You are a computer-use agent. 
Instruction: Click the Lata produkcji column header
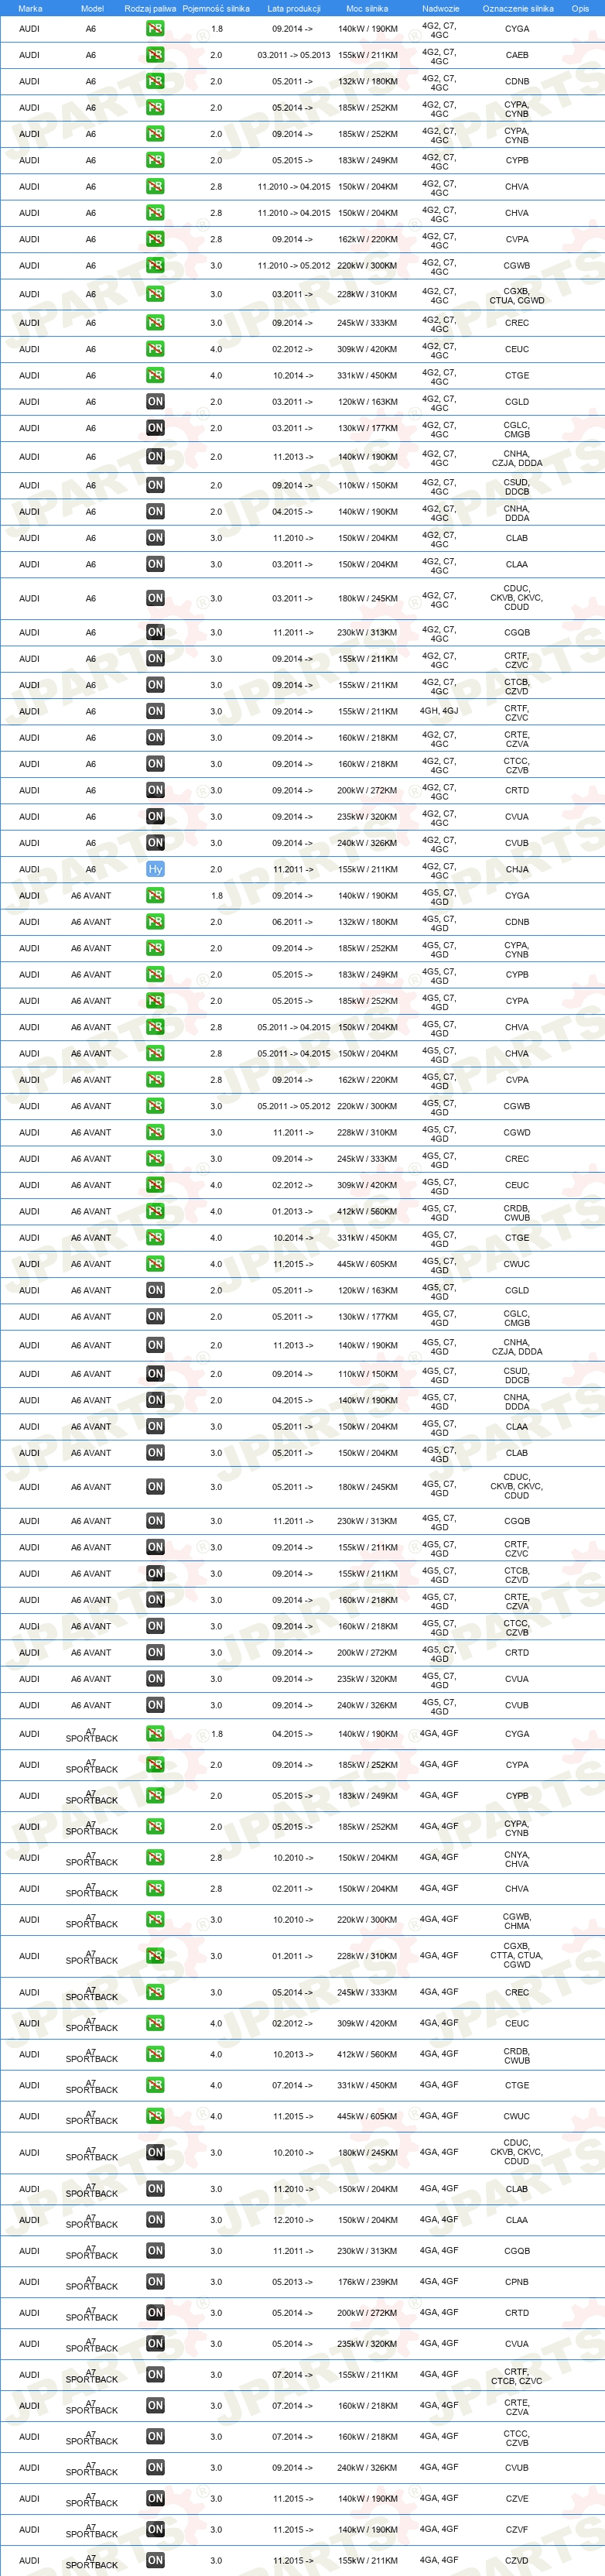(294, 8)
